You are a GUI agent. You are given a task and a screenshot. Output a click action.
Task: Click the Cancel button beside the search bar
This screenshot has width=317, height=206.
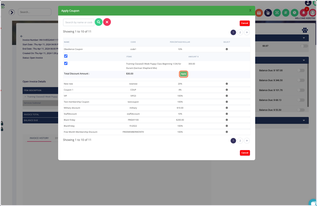(245, 23)
